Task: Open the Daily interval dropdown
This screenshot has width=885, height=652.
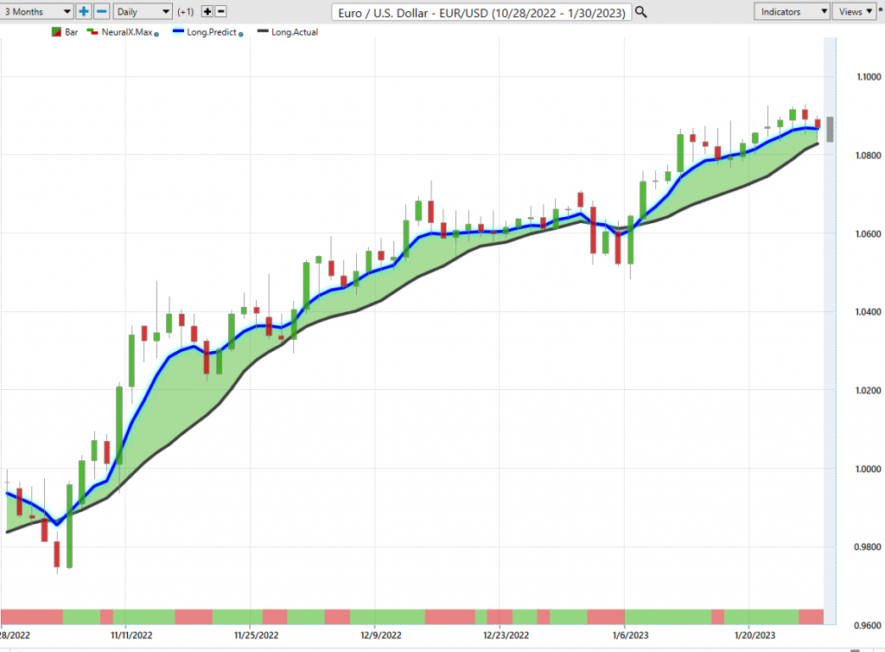Action: pos(143,11)
